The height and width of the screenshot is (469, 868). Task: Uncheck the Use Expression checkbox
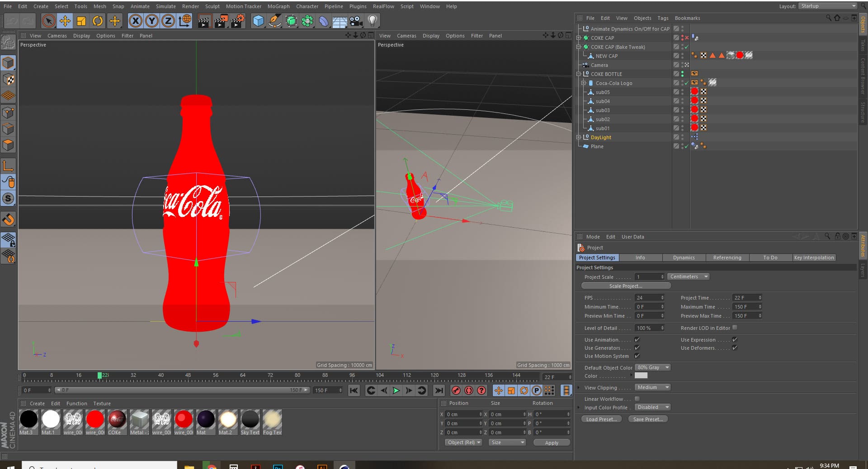(735, 340)
